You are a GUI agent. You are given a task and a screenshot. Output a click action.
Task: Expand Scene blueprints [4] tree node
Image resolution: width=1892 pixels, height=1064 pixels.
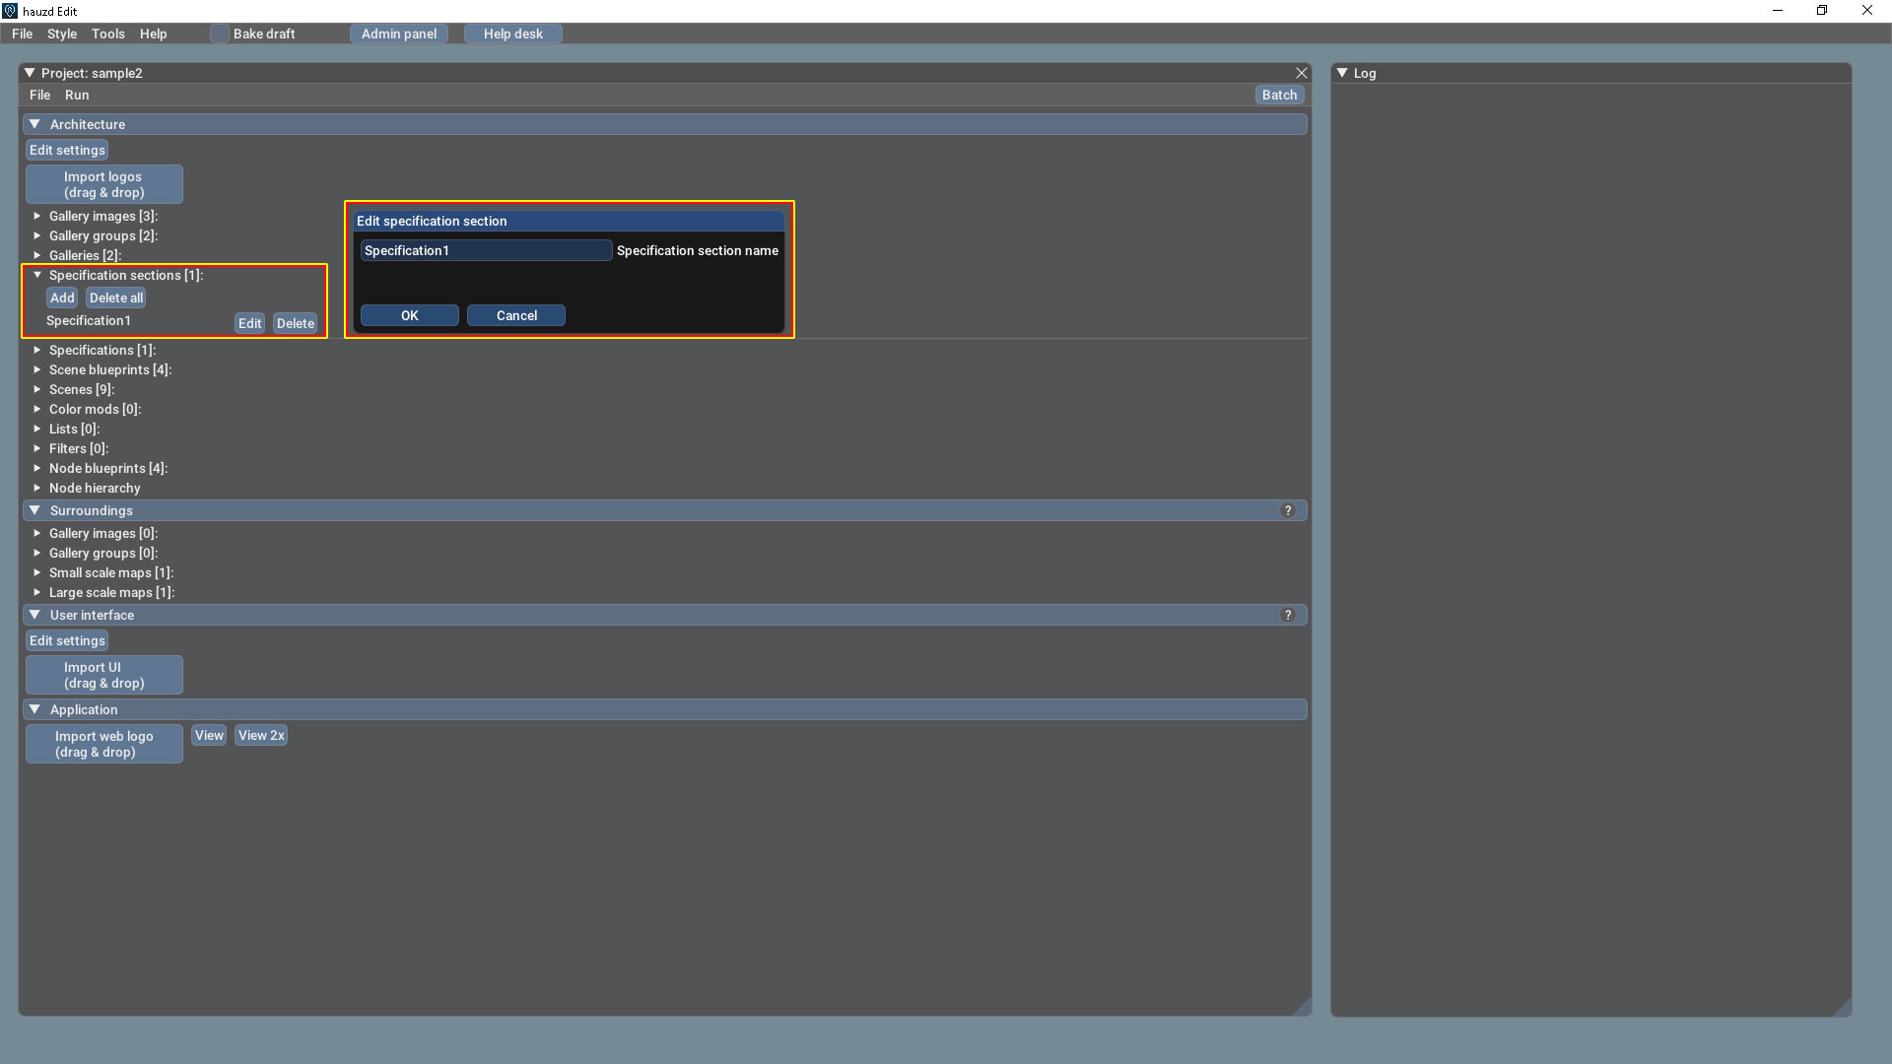37,369
